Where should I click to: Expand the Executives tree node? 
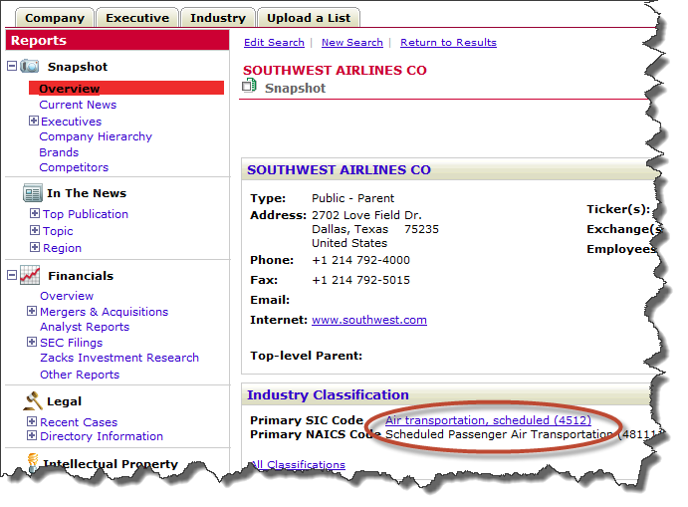point(33,121)
